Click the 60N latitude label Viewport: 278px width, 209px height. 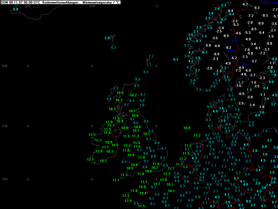[x=5, y=66]
